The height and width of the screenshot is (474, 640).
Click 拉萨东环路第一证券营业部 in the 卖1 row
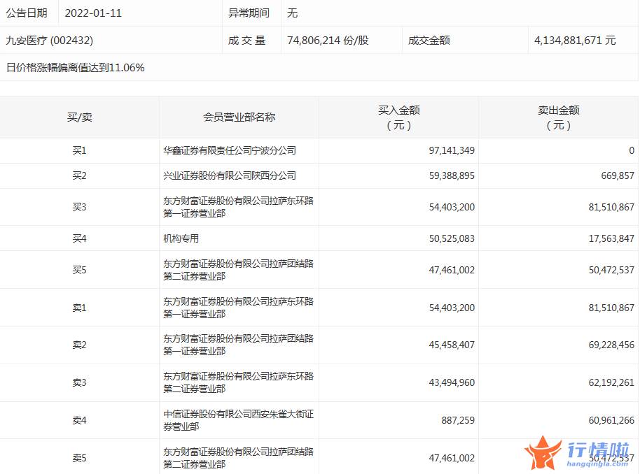point(238,308)
